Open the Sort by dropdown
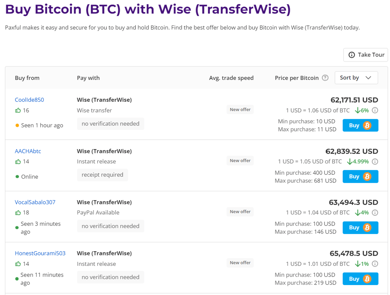The width and height of the screenshot is (390, 295). coord(356,78)
